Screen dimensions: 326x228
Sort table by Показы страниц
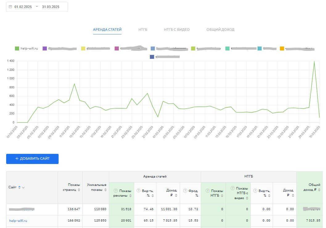[79, 190]
